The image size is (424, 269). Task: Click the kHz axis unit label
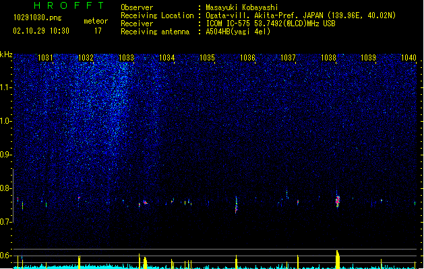tap(6, 54)
